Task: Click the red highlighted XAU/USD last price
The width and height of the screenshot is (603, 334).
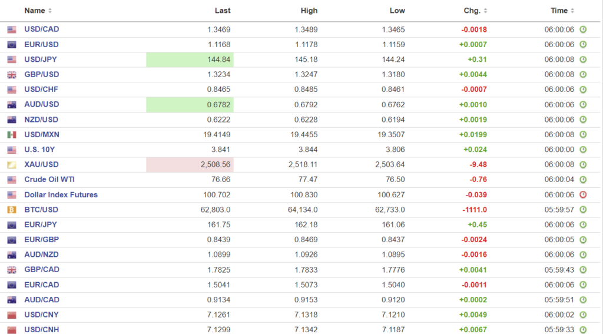Action: (x=190, y=165)
